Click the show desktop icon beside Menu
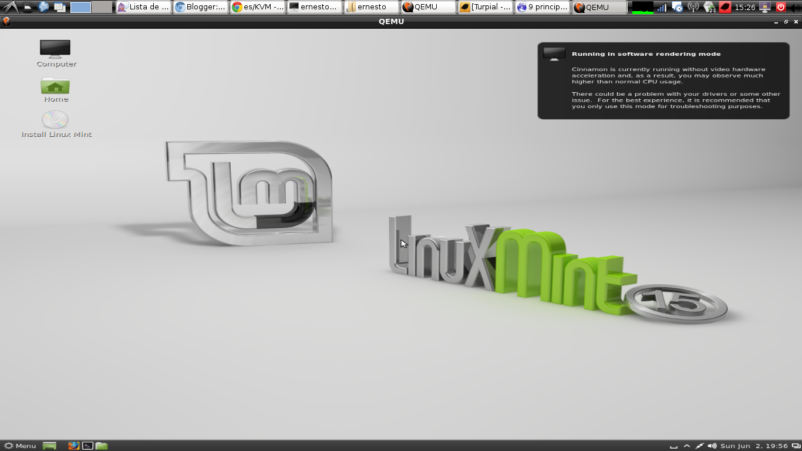 click(49, 446)
